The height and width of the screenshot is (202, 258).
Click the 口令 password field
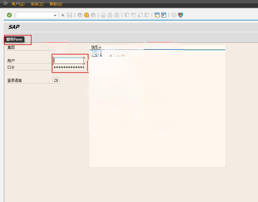68,67
